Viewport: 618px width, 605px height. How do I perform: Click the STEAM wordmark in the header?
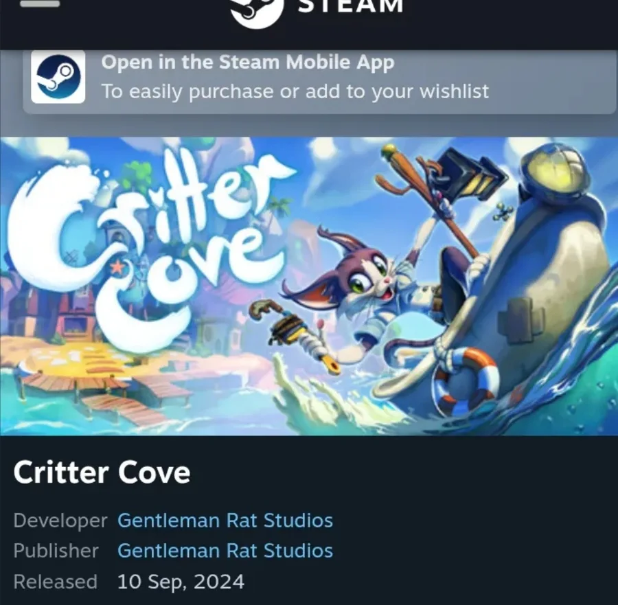click(351, 6)
